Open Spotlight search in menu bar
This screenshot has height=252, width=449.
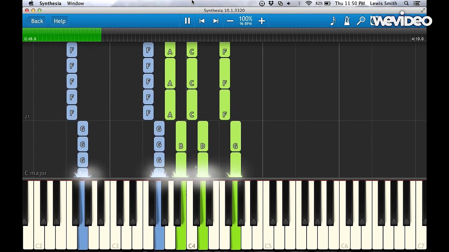pos(406,3)
